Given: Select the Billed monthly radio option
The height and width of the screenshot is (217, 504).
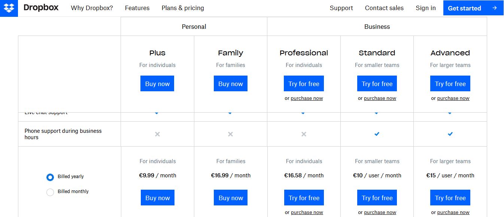Looking at the screenshot, I should tap(50, 192).
